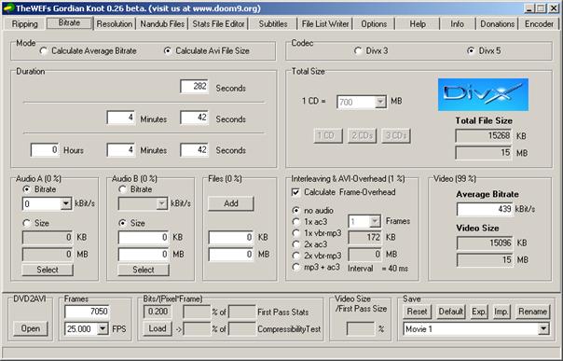Screen dimensions: 563x361
Task: Switch to the Options tab
Action: (374, 24)
